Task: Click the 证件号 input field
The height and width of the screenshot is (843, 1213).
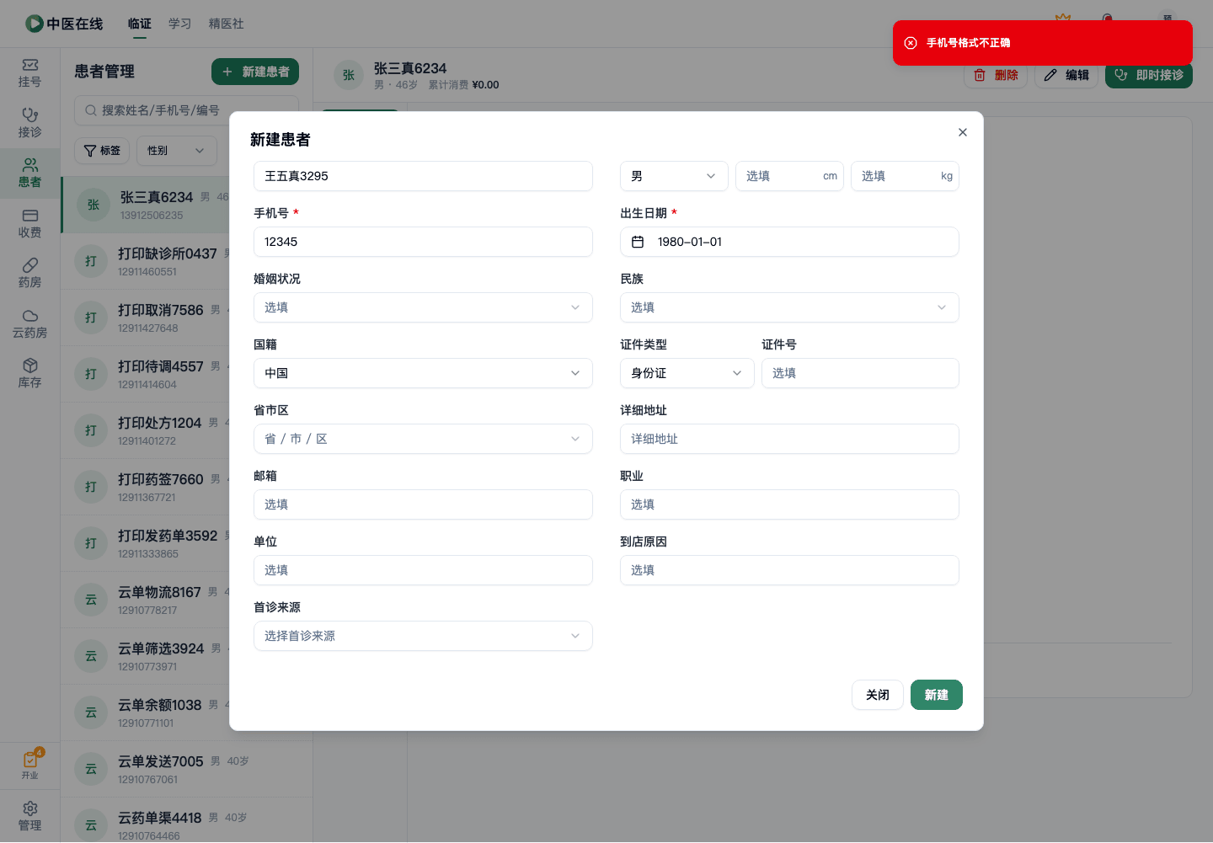Action: pos(860,373)
